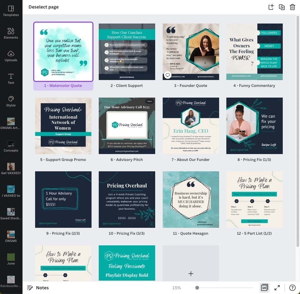Click the 15% zoom percentage

point(176,287)
